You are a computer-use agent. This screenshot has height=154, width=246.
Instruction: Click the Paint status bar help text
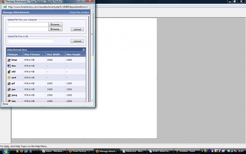pos(24,146)
